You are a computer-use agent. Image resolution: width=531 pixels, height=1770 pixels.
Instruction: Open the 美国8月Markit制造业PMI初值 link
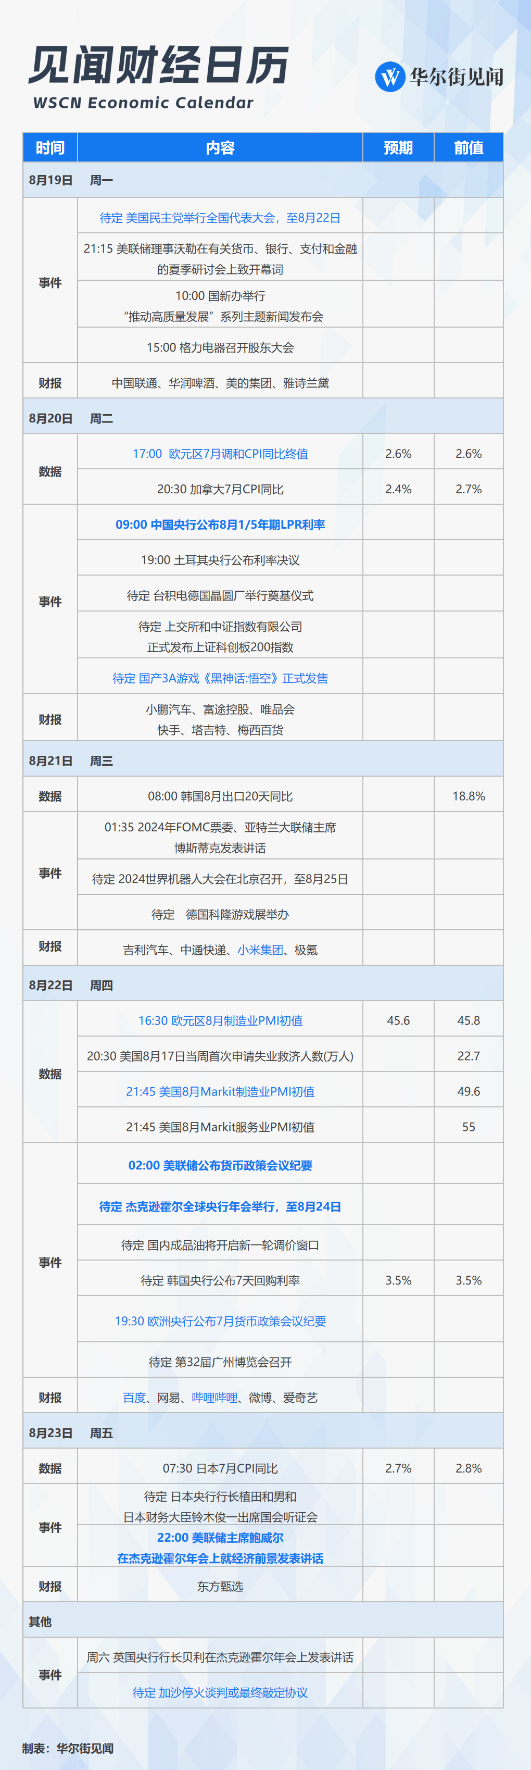pos(220,1091)
